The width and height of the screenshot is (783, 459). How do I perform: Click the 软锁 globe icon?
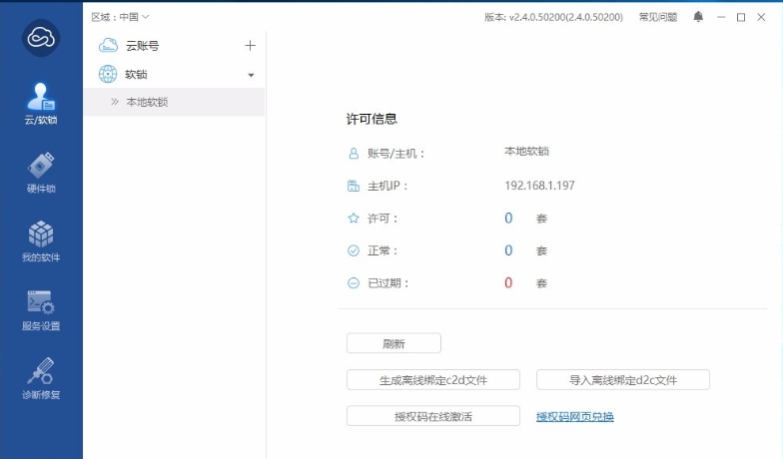click(x=108, y=74)
